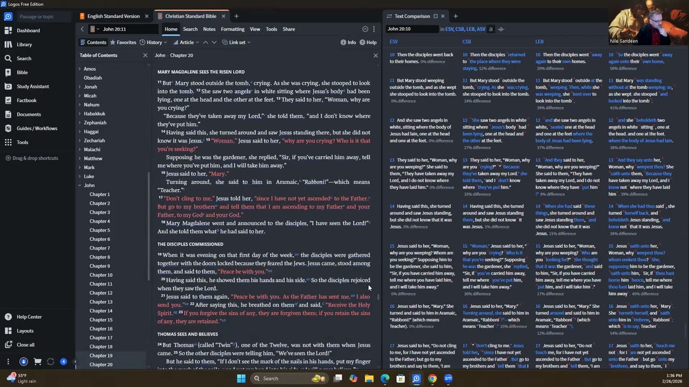Open the resource picker dropdown beside John 20:11
This screenshot has height=387, width=689.
[x=95, y=29]
